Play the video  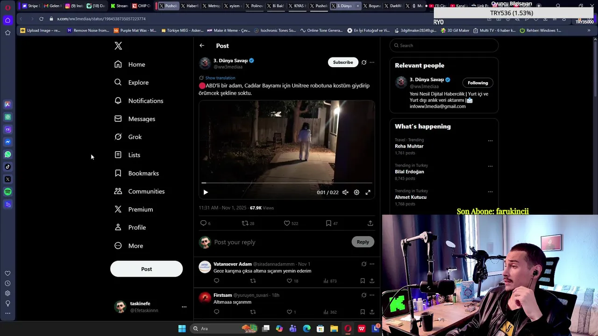pos(206,192)
